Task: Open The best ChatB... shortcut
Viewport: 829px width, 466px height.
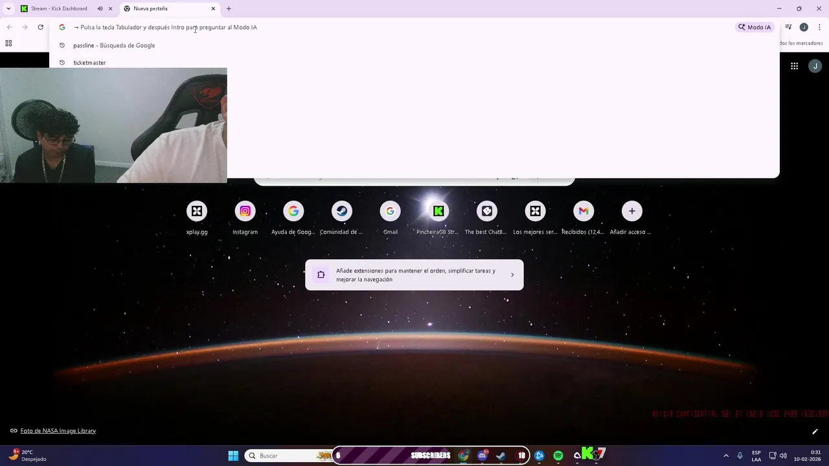Action: click(x=486, y=218)
